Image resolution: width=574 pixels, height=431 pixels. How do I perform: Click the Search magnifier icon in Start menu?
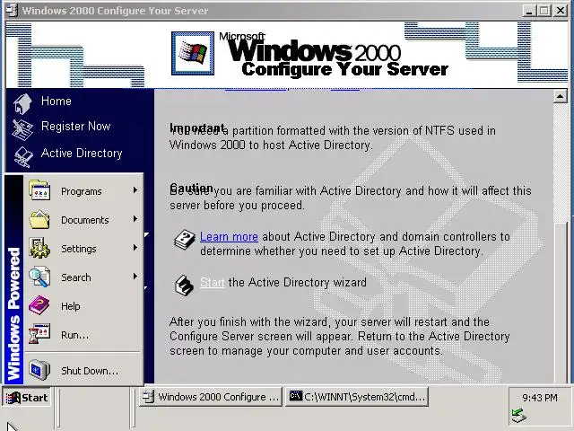click(39, 277)
